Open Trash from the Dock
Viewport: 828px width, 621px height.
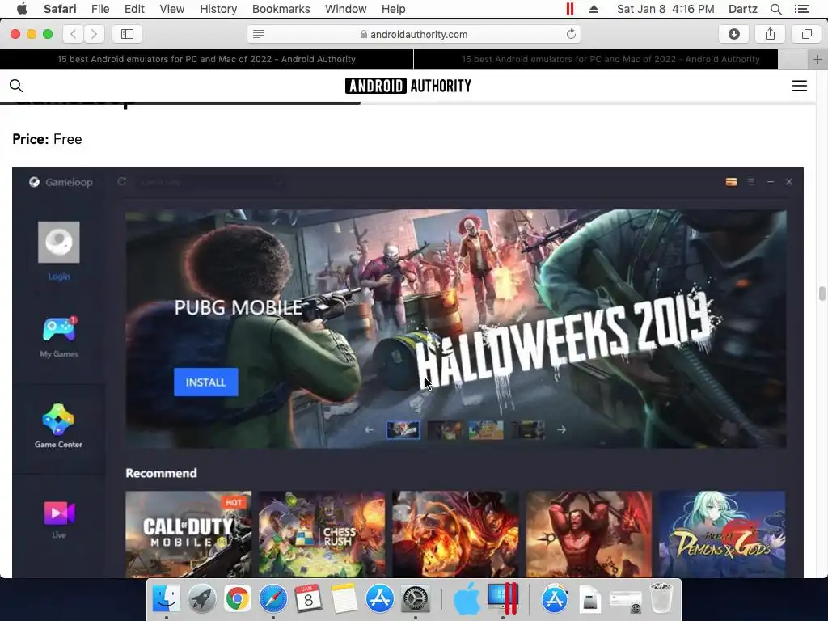point(661,598)
